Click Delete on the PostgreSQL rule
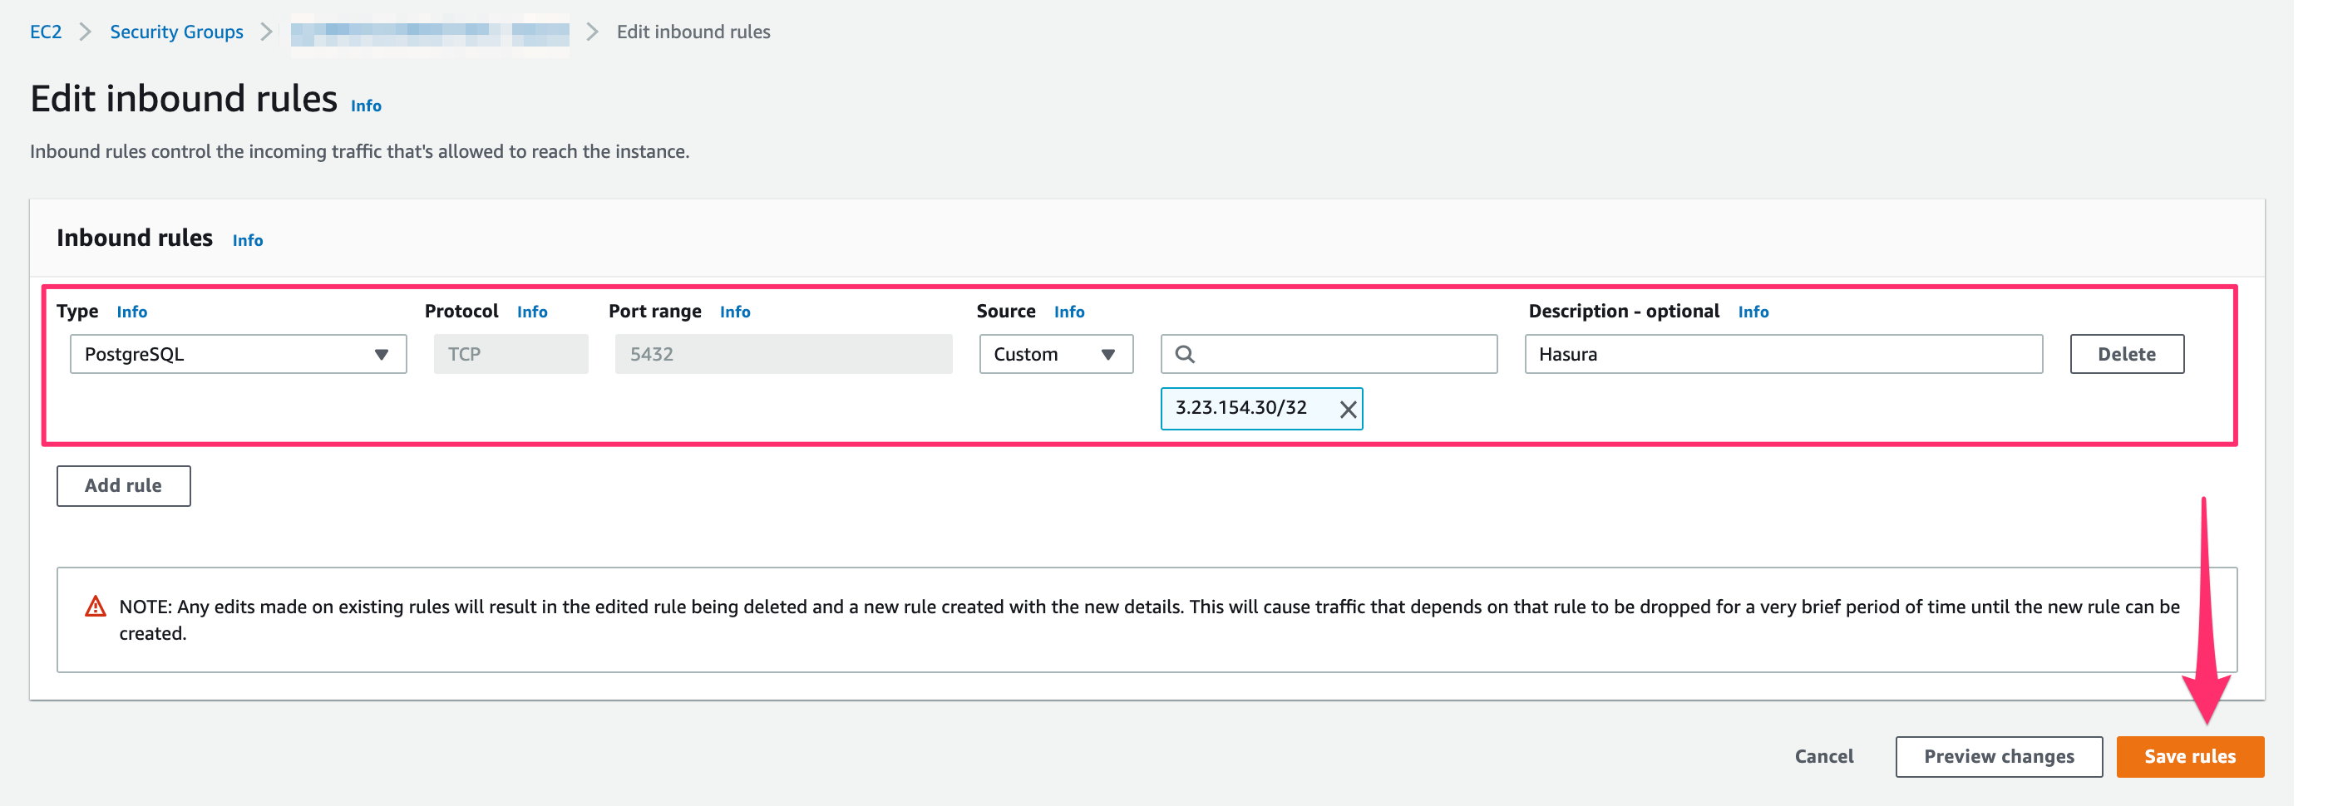 tap(2127, 353)
